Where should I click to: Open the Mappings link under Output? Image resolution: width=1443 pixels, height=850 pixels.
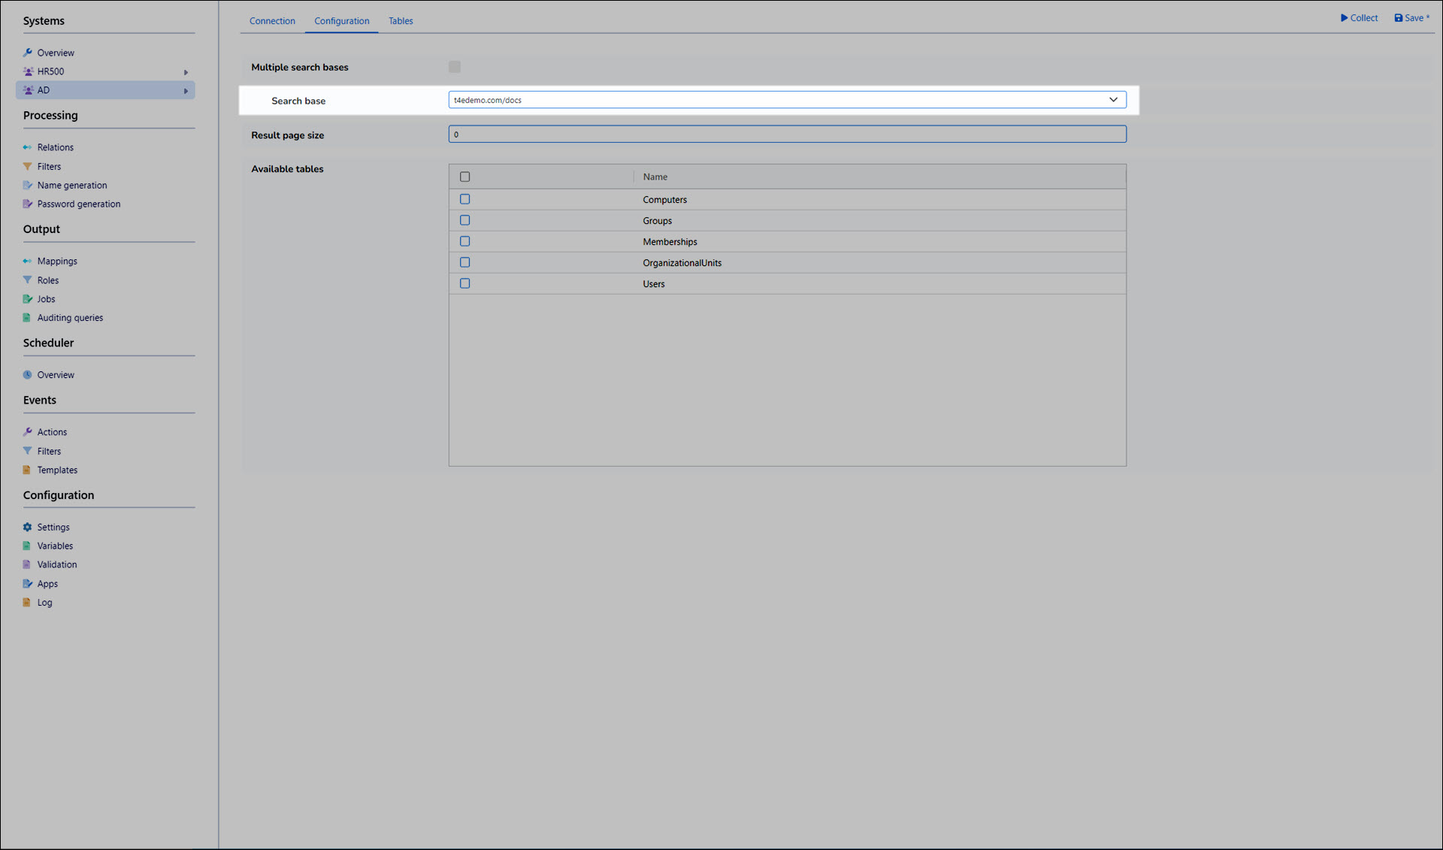point(57,261)
